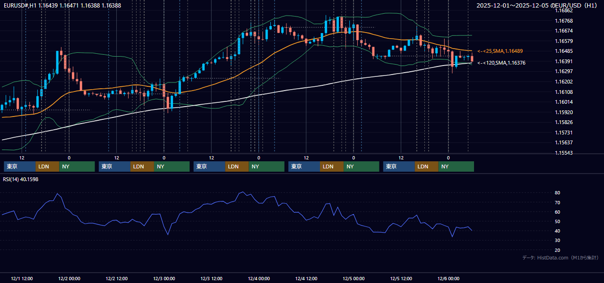This screenshot has width=604, height=283.
Task: Click the 12/6 00:00 date label
Action: [448, 279]
